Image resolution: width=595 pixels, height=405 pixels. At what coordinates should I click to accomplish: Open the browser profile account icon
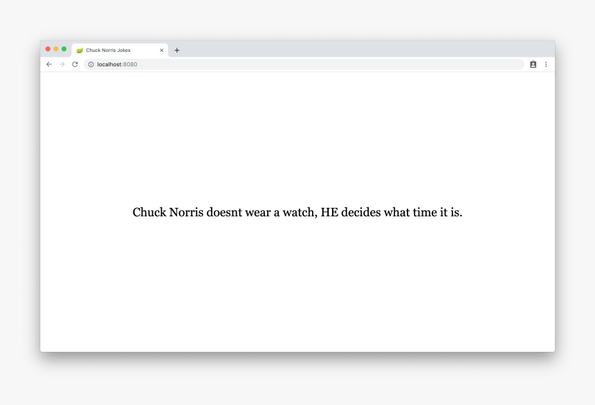[x=533, y=64]
